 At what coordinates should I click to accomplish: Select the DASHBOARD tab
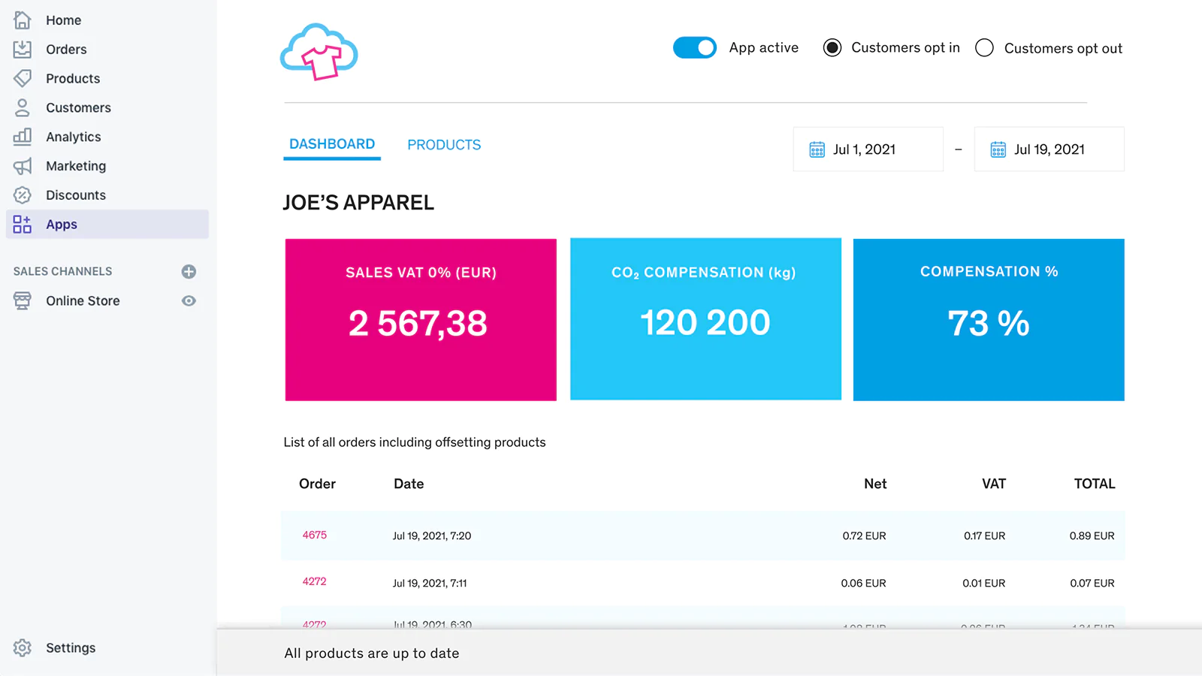pyautogui.click(x=332, y=144)
